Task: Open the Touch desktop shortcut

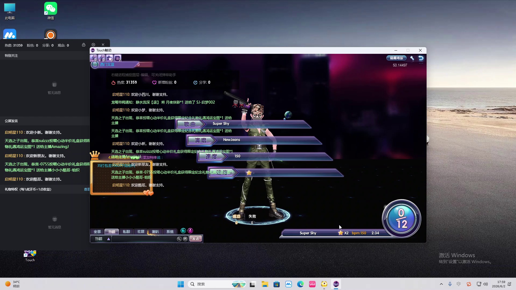Action: (30, 256)
